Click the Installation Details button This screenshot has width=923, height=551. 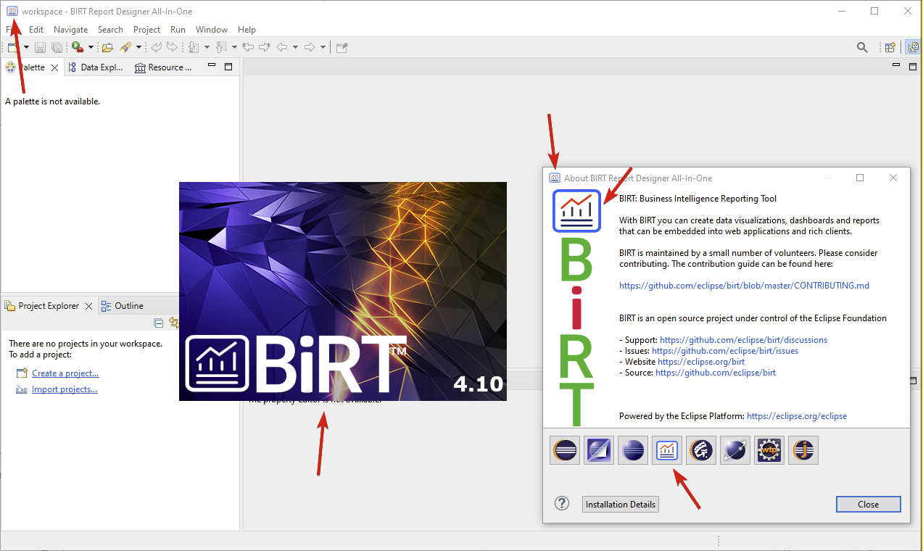(x=621, y=504)
